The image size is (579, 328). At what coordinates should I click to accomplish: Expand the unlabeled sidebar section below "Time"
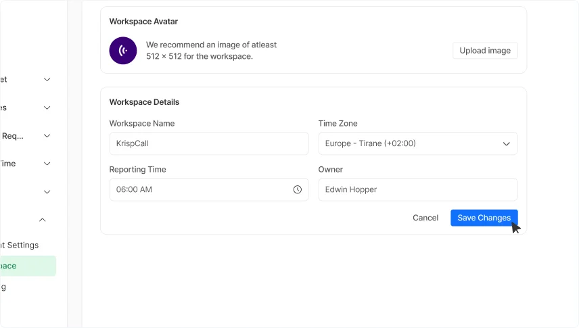point(47,192)
